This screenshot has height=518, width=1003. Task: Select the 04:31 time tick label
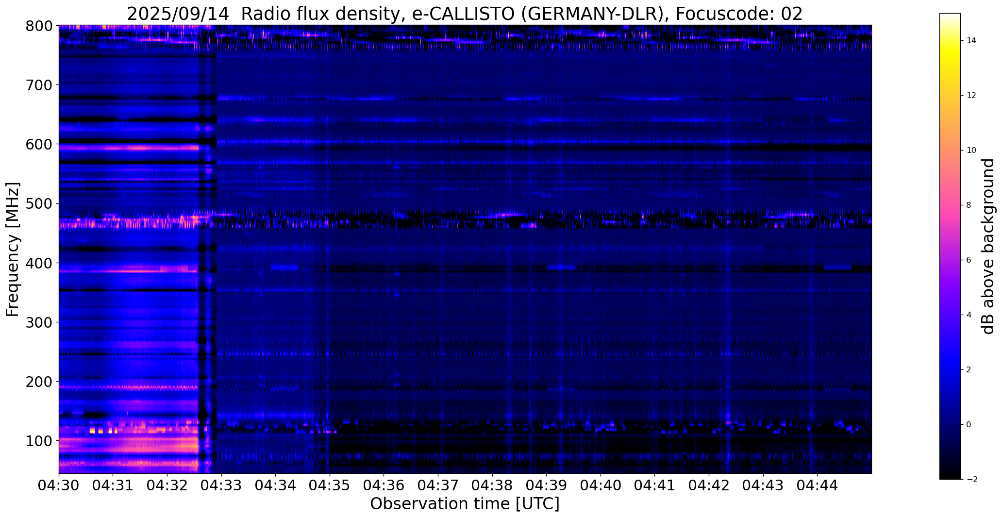tap(113, 485)
